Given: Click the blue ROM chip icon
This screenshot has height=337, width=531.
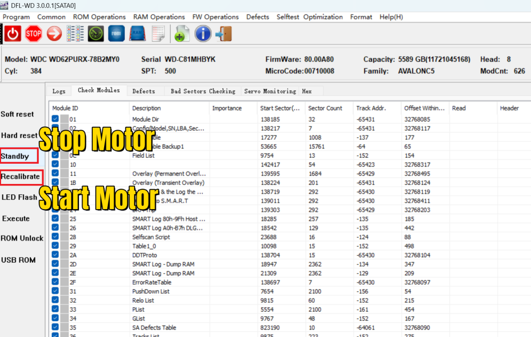Looking at the screenshot, I should tap(116, 33).
